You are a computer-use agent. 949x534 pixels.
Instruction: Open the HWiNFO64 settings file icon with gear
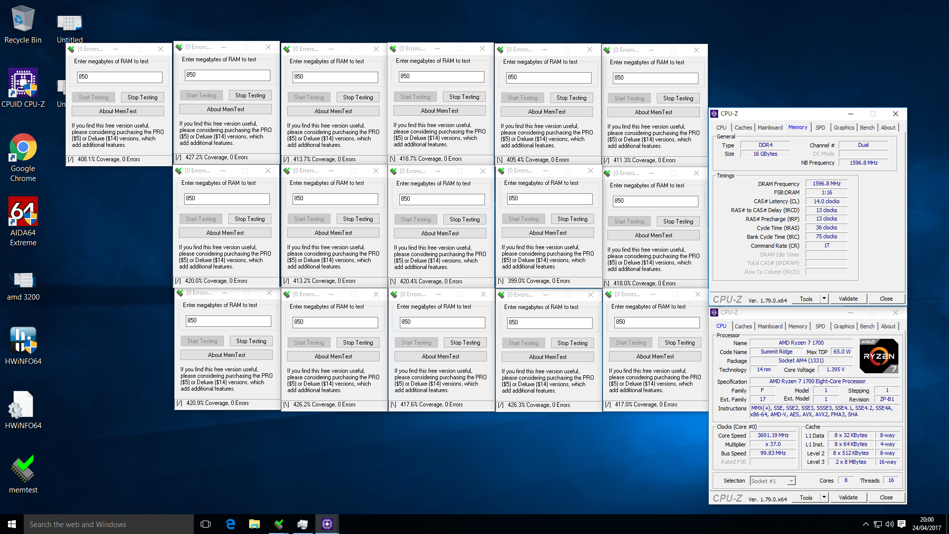pyautogui.click(x=23, y=410)
